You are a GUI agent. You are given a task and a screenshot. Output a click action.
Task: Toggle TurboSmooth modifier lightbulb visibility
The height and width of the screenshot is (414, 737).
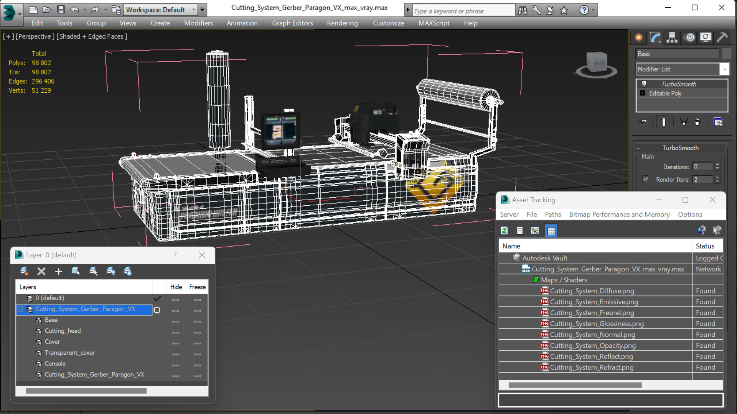[644, 84]
